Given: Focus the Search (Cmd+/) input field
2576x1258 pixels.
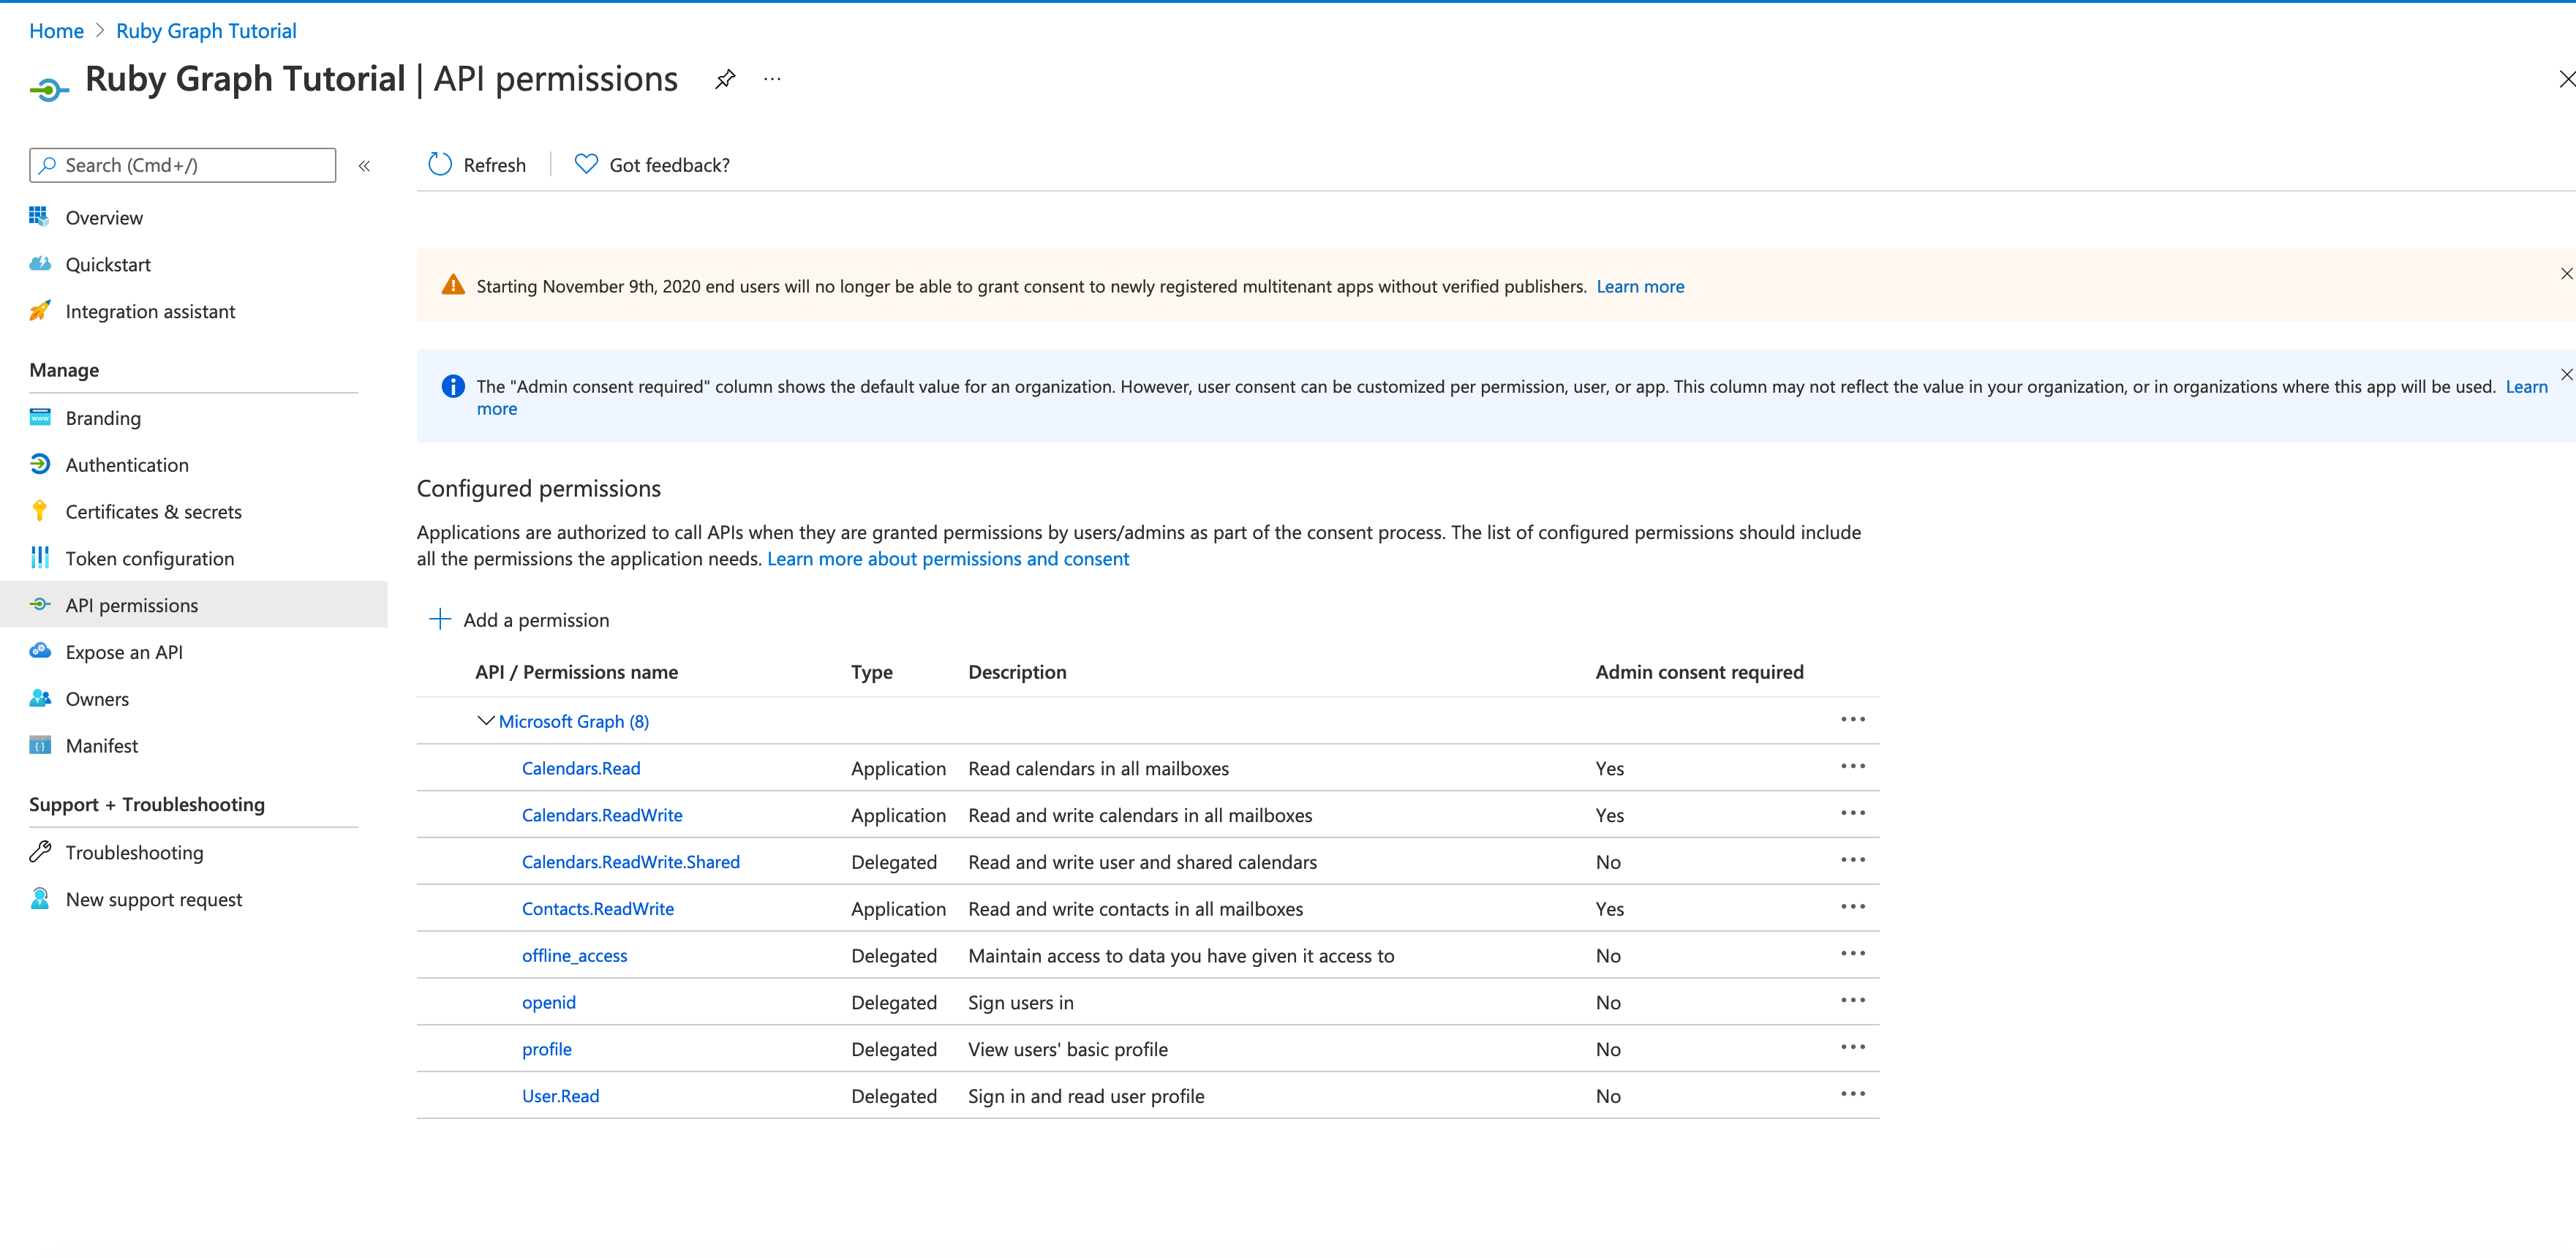Looking at the screenshot, I should (183, 165).
